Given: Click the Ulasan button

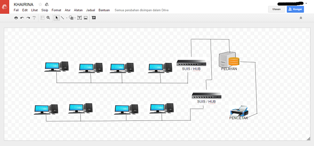Looking at the screenshot, I should (x=276, y=9).
